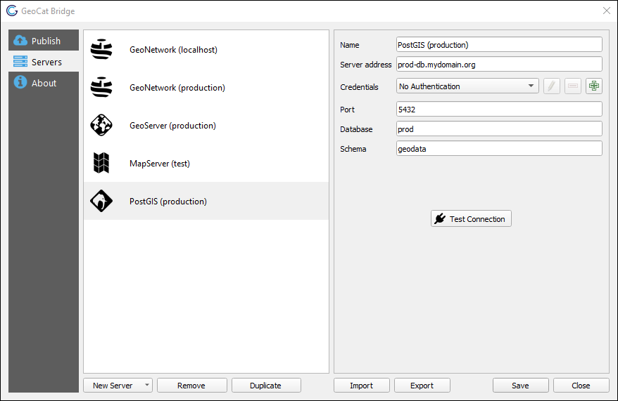Select the Servers tab
618x401 pixels.
[44, 62]
